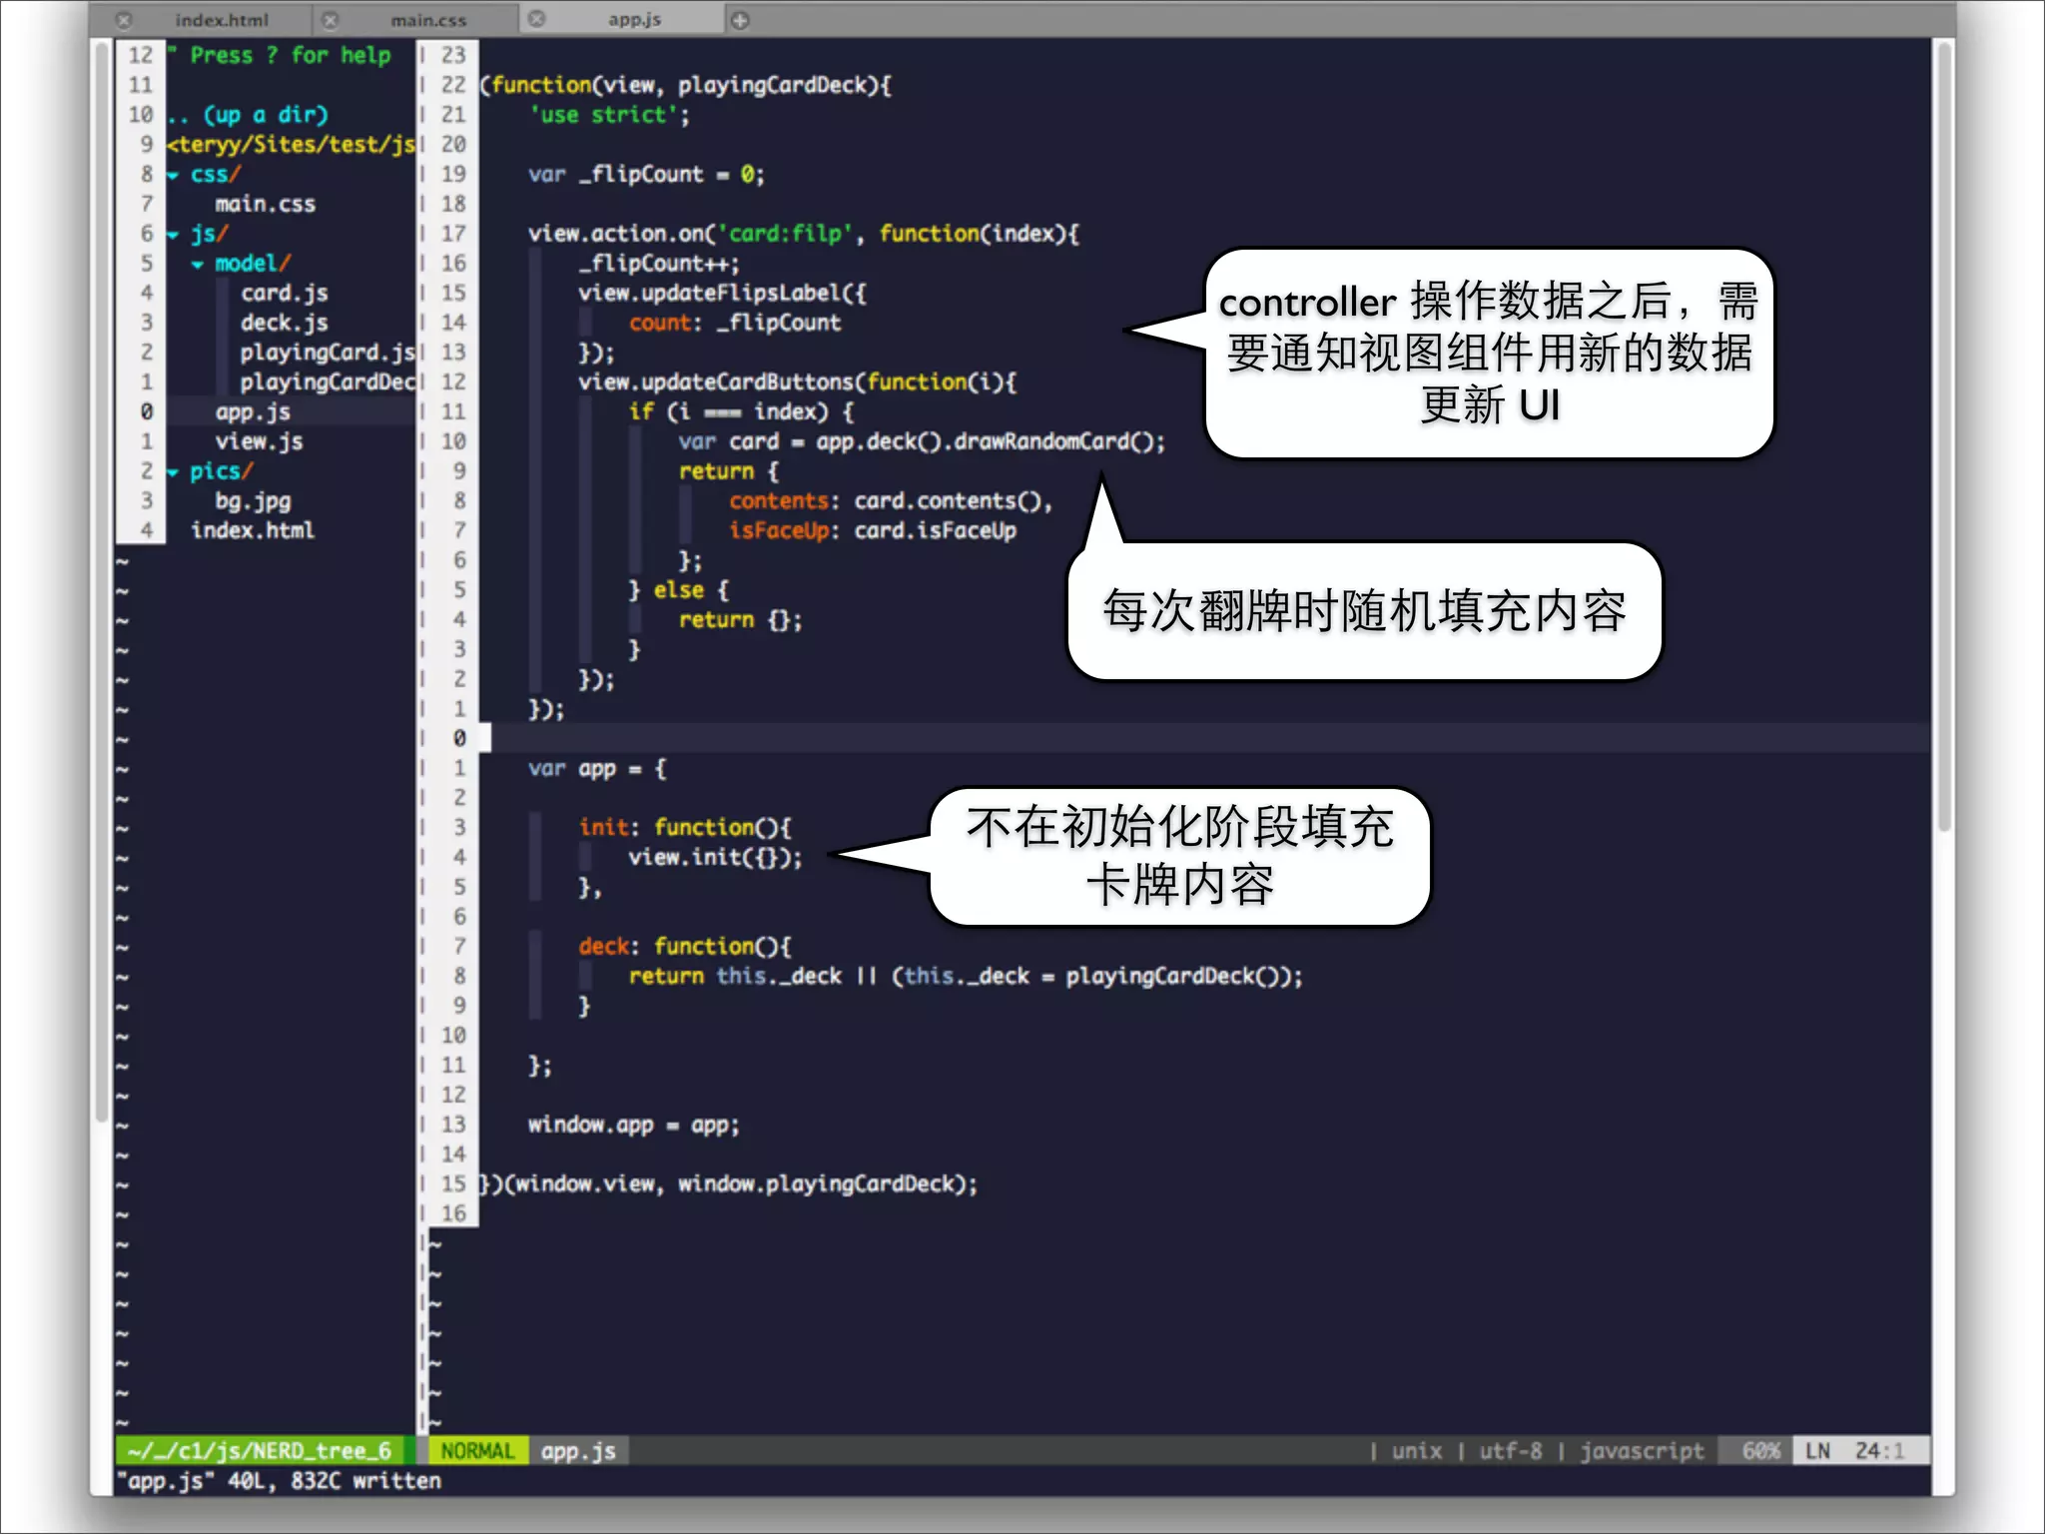Click the view.updateCardButtons line

tap(798, 383)
